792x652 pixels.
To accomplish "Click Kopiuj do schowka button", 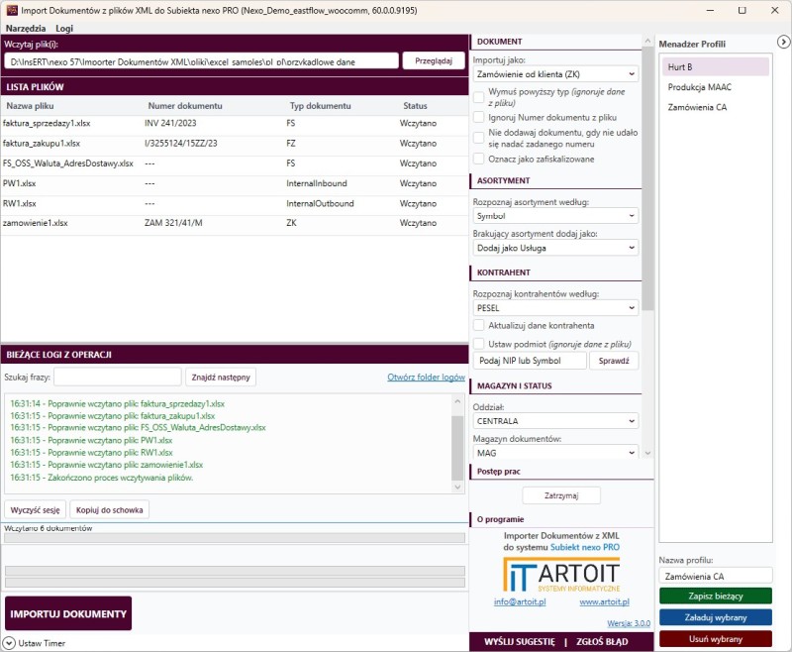I will point(109,510).
